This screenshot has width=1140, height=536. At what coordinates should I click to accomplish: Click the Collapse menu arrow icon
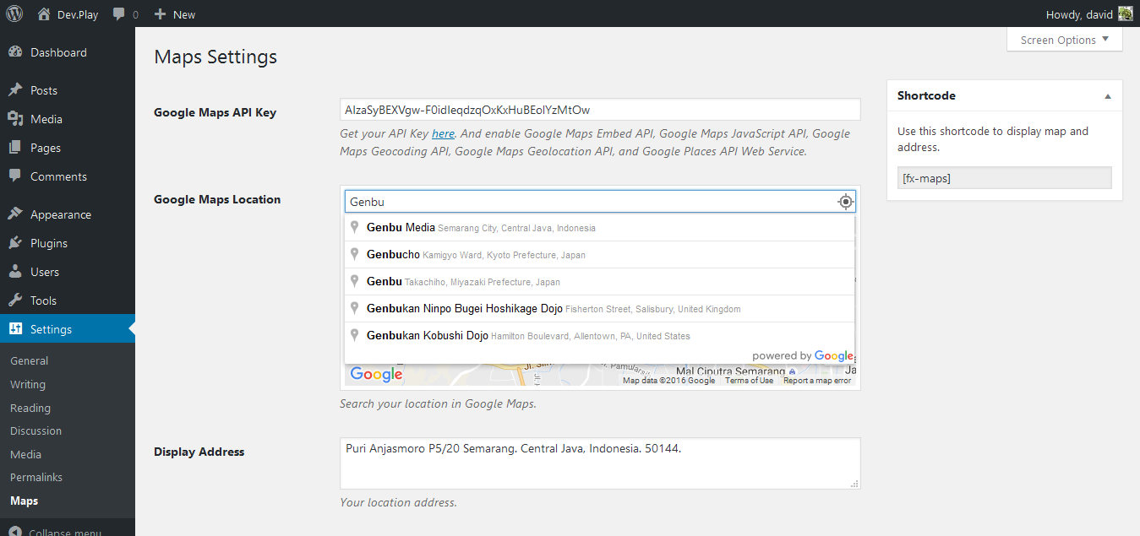point(15,532)
